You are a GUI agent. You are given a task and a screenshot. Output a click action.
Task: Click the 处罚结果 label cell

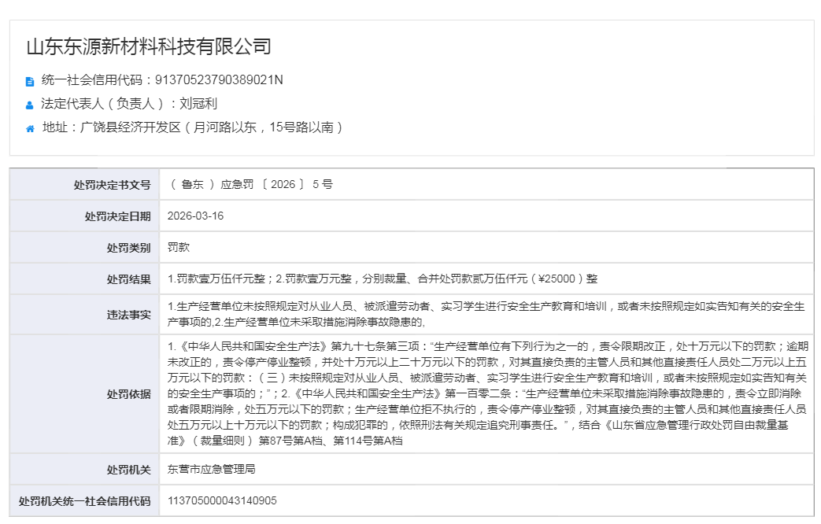pyautogui.click(x=84, y=279)
